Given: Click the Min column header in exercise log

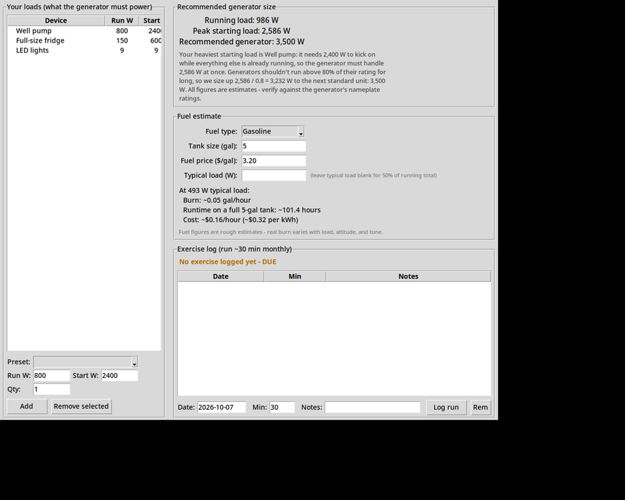Looking at the screenshot, I should tap(295, 276).
